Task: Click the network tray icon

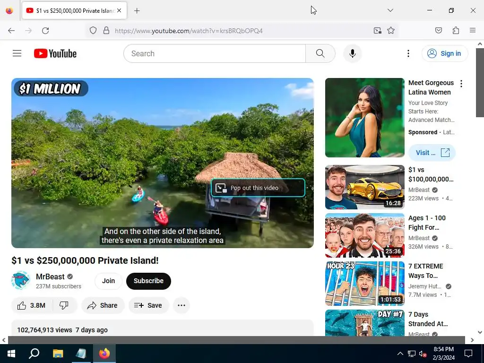Action: tap(412, 354)
